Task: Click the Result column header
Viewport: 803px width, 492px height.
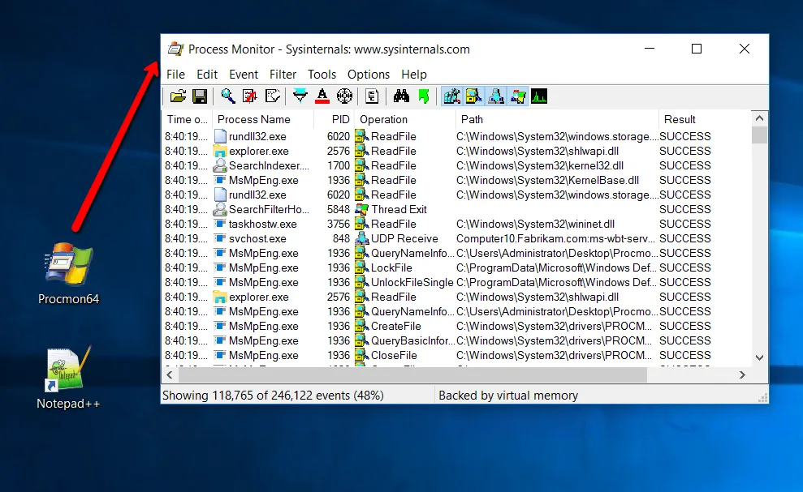Action: click(x=705, y=120)
